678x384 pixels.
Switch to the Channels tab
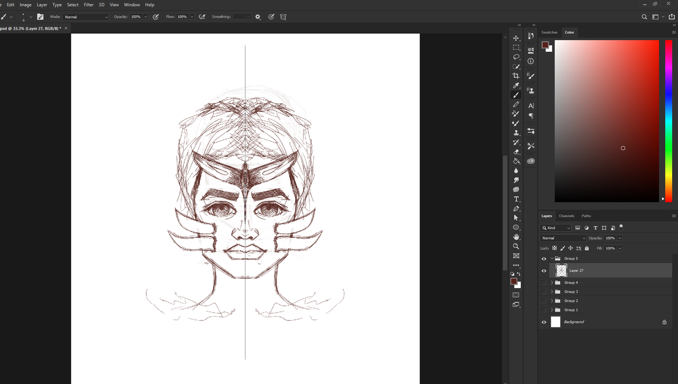coord(566,216)
